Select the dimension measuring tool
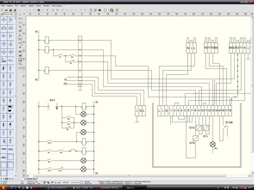 (x=20, y=43)
